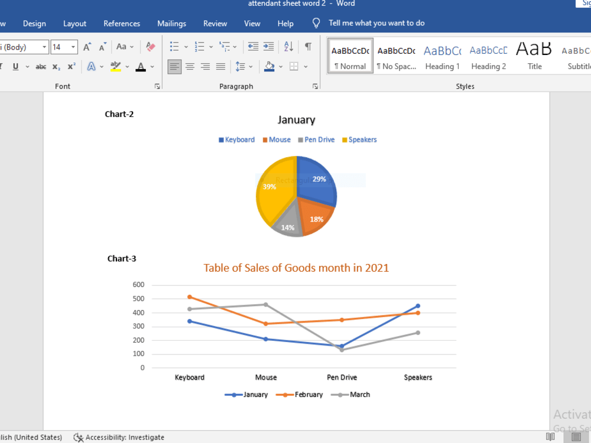The image size is (591, 443).
Task: Open the View tab
Action: click(x=252, y=24)
